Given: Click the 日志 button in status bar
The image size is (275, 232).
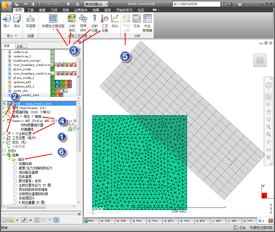Looking at the screenshot, I should (x=240, y=228).
